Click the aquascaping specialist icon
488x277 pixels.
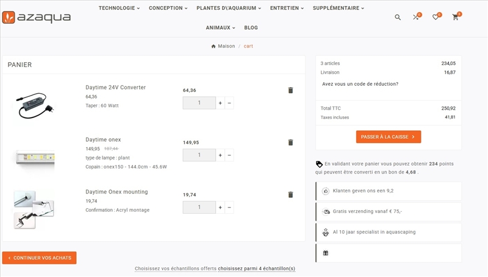coord(326,233)
